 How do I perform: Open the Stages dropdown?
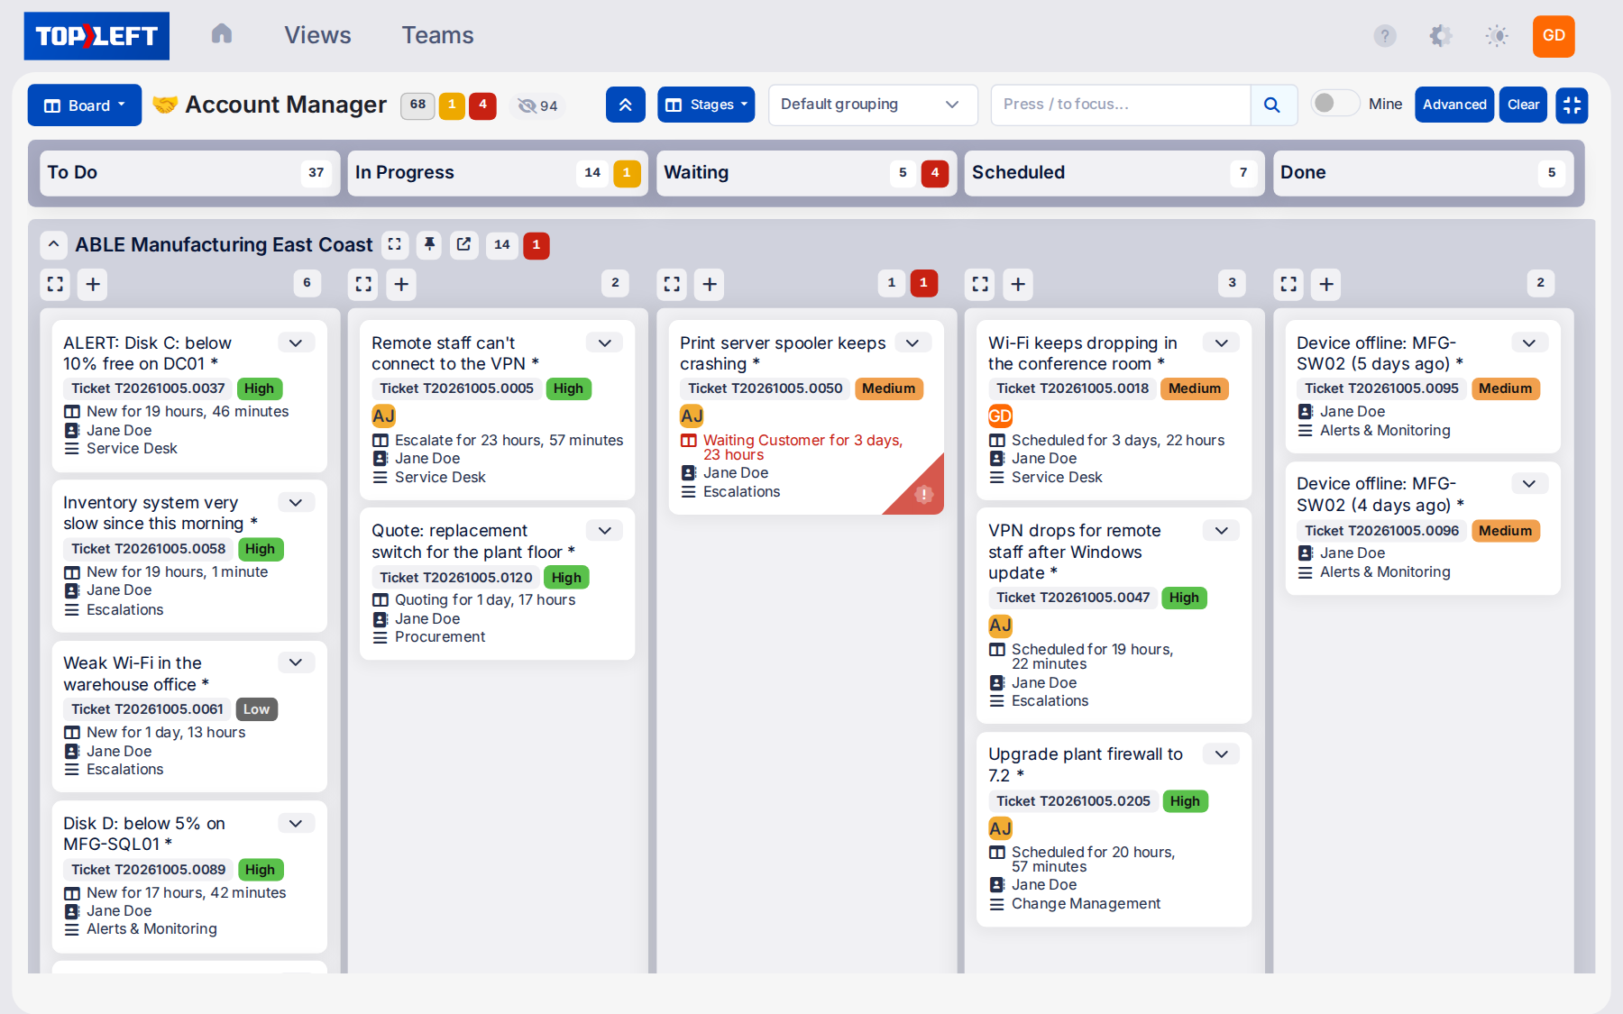point(706,105)
